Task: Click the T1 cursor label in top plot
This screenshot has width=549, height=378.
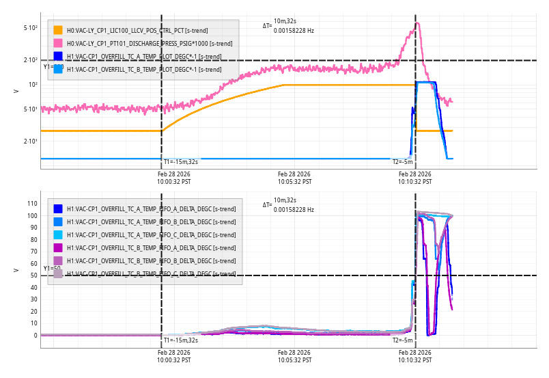Action: point(180,162)
